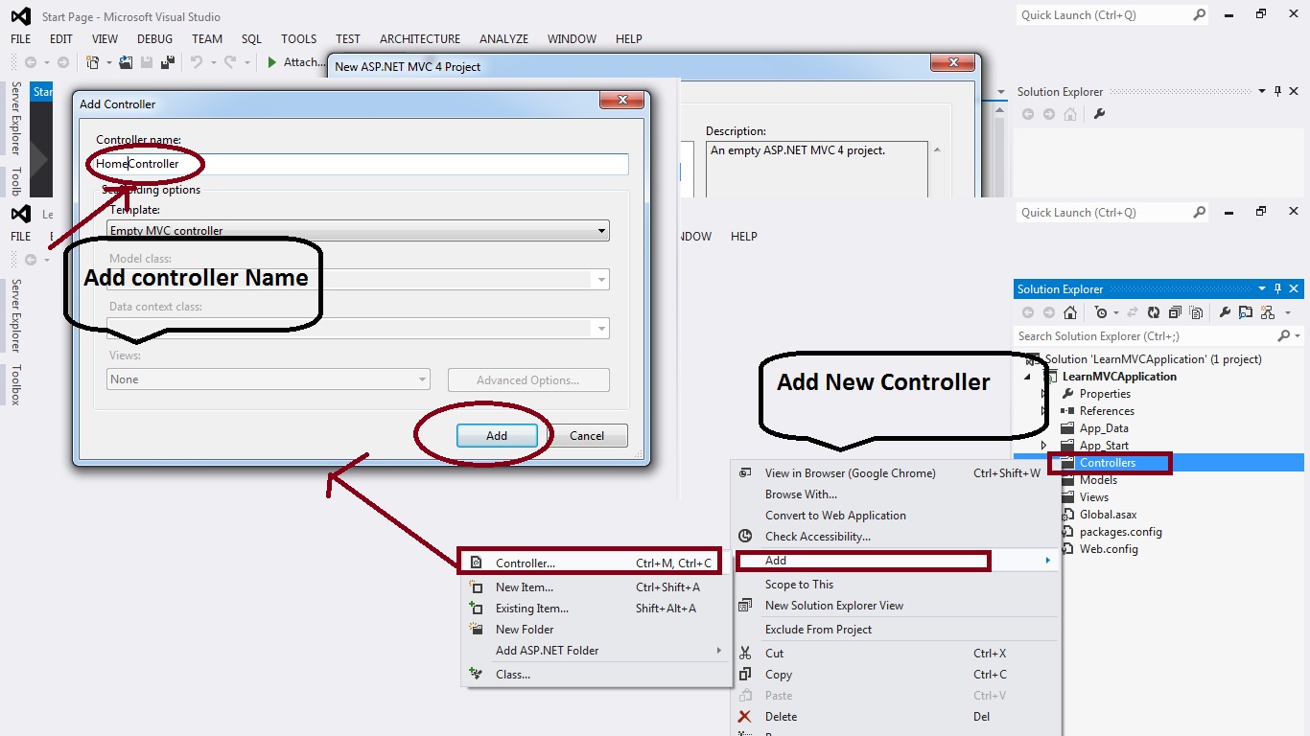Toggle Pending Changes Filter clock icon
Viewport: 1310px width, 736px height.
click(x=1100, y=312)
